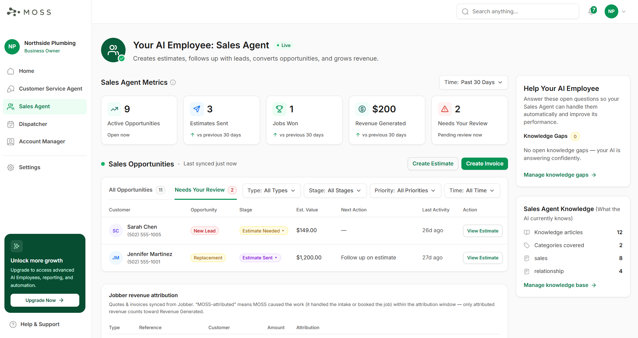Image resolution: width=638 pixels, height=338 pixels.
Task: Click the Estimates Sent paper plane icon
Action: click(x=197, y=109)
